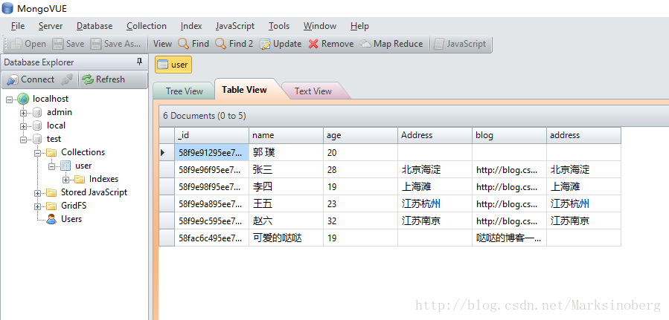Expand the GridFS node
This screenshot has height=320, width=669.
37,206
